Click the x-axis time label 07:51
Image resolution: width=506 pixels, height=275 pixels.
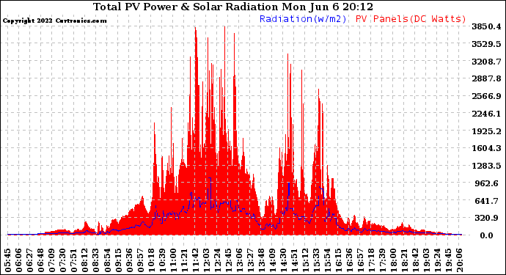click(x=74, y=260)
